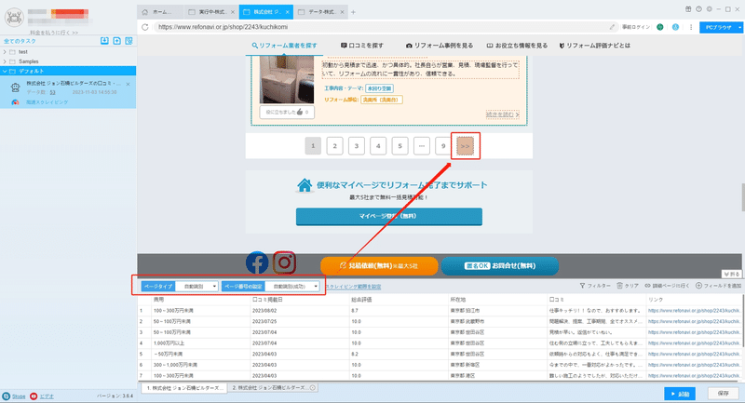Viewport: 745px width, 403px height.
Task: Collapse the デフォルト folder
Action: point(5,72)
